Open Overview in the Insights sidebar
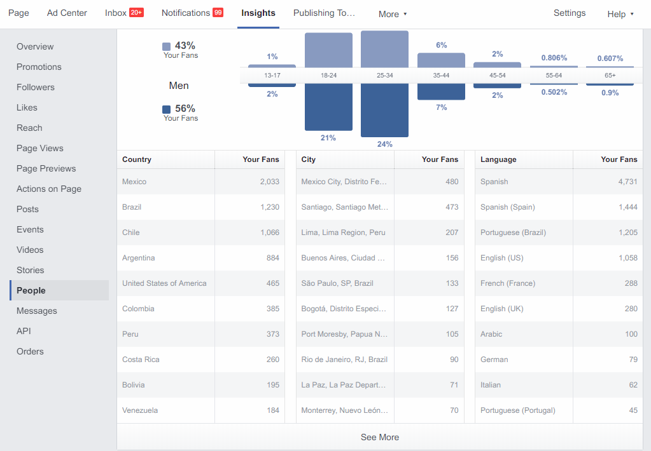 (35, 46)
